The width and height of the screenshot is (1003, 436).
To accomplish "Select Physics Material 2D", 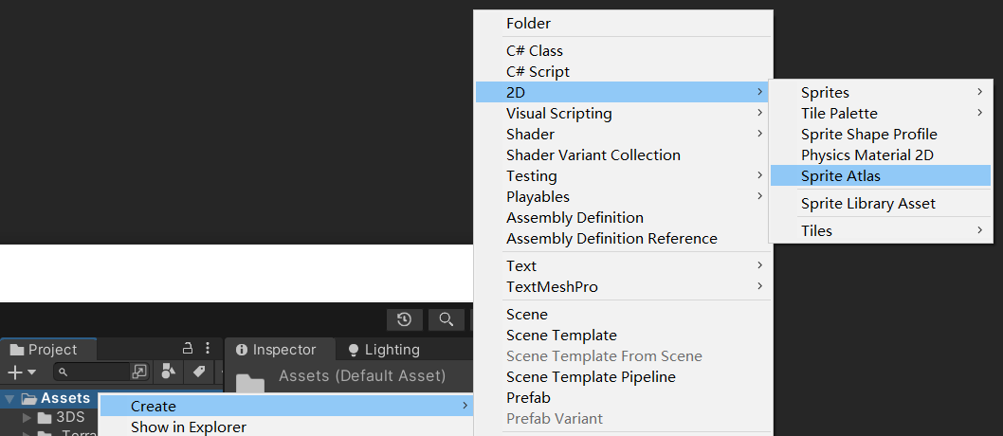I will click(868, 155).
